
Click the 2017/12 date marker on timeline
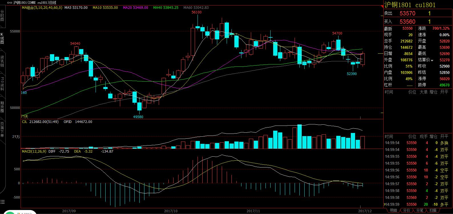365,211
